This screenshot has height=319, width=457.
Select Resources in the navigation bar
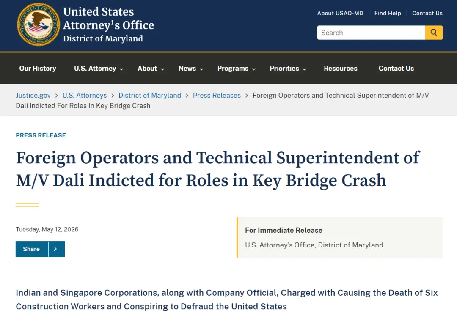pos(340,69)
